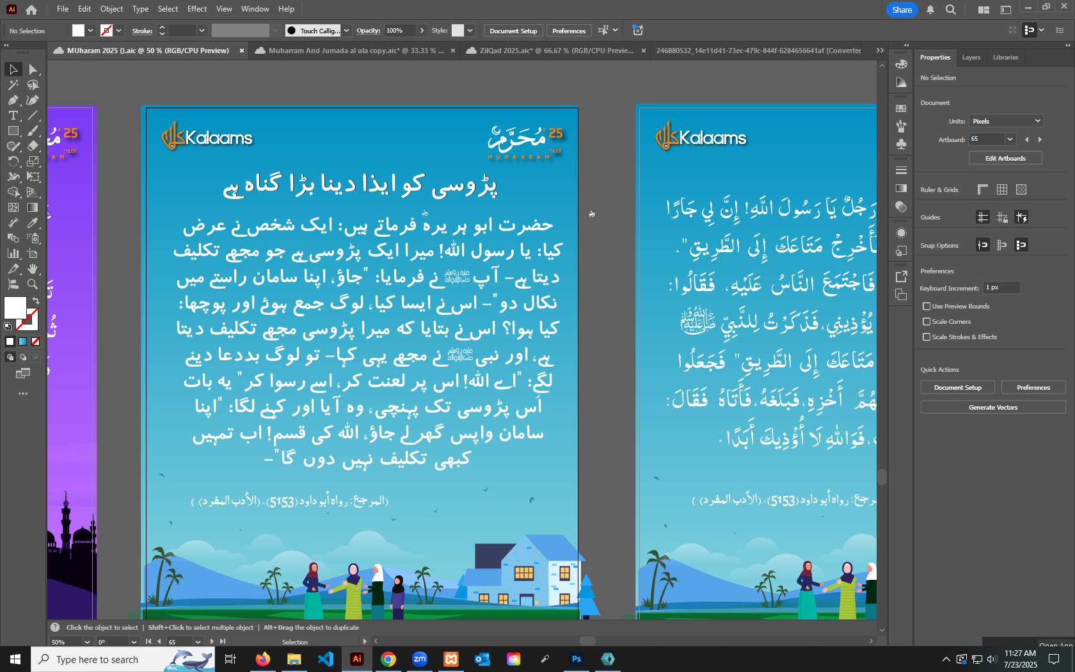Screen dimensions: 1075x672
Task: Switch to the Layers panel tab
Action: [971, 58]
